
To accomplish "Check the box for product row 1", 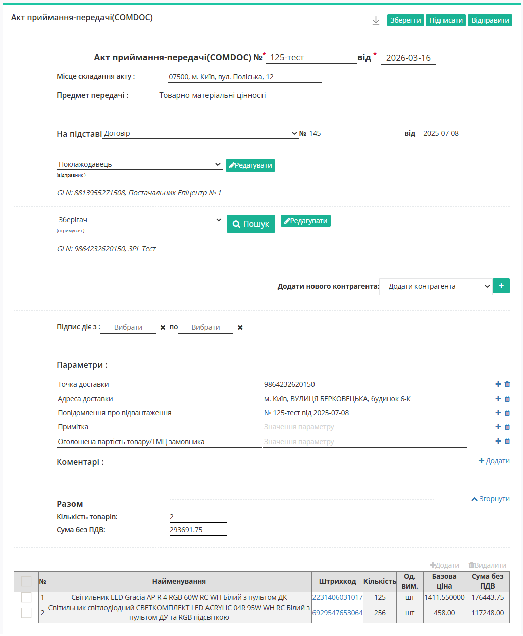I will point(26,597).
